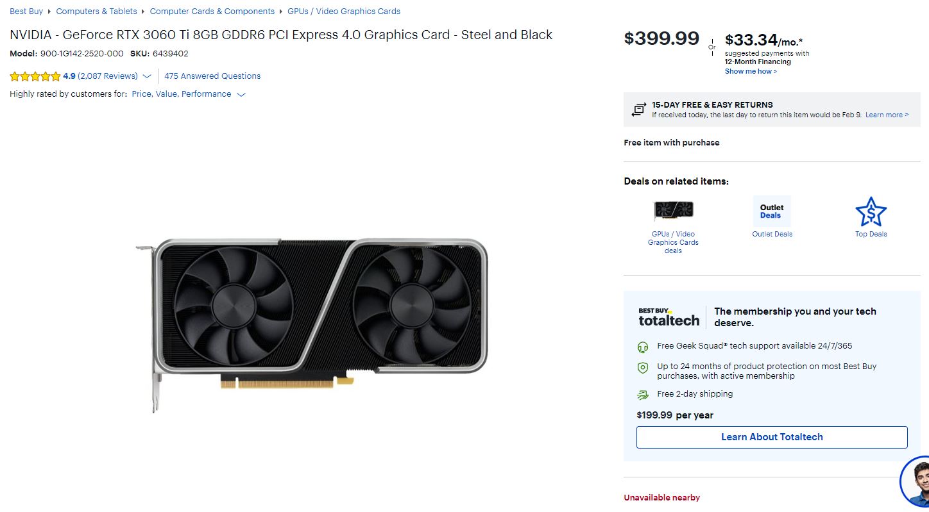Screen dimensions: 929x512
Task: Open Computer Cards & Components breadcrumb
Action: [x=212, y=11]
